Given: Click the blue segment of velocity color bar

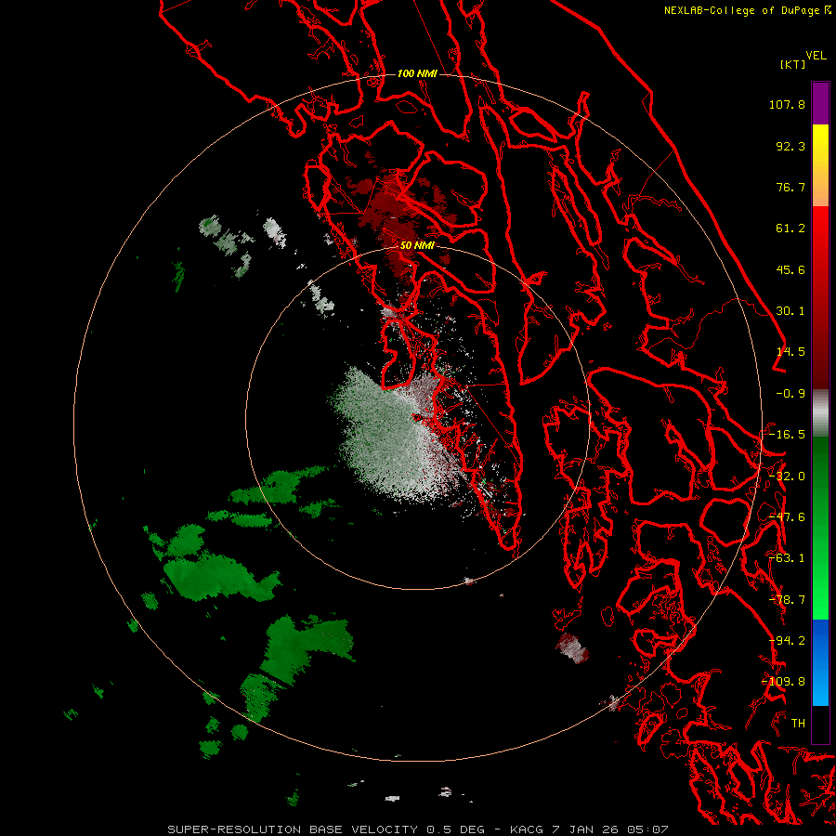Looking at the screenshot, I should coord(820,662).
